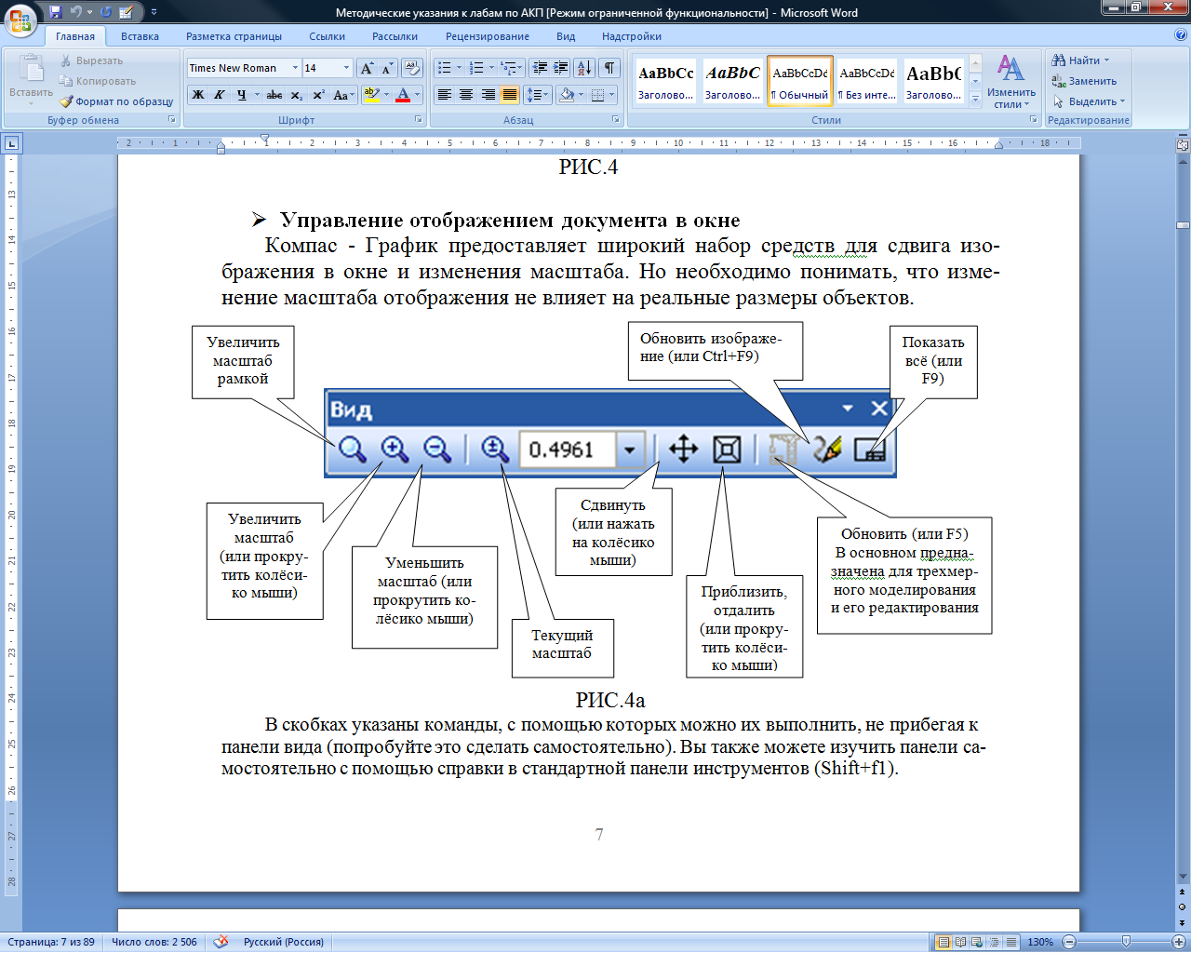Screen dimensions: 1191x953
Task: Open line spacing dropdown
Action: pyautogui.click(x=538, y=95)
